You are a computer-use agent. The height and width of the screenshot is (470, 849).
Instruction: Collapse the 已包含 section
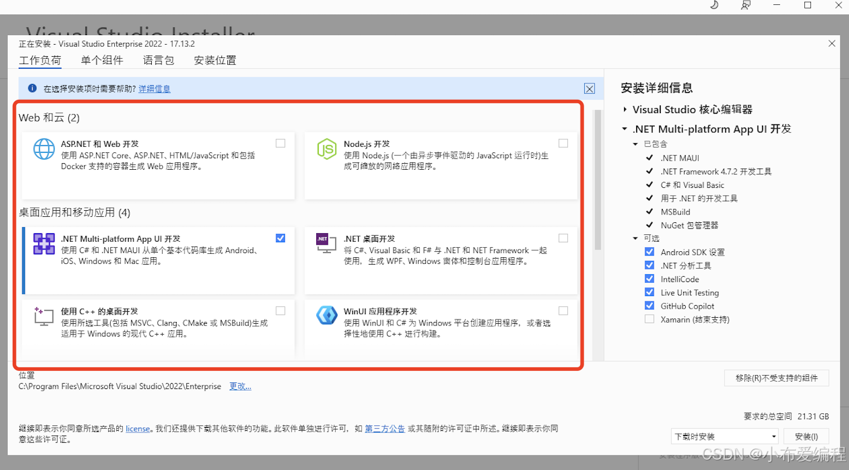point(636,144)
